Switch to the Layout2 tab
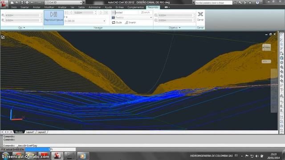 pyautogui.click(x=41, y=132)
